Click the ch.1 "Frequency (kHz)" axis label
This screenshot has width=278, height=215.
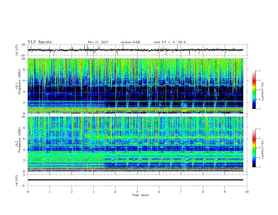(x=19, y=81)
